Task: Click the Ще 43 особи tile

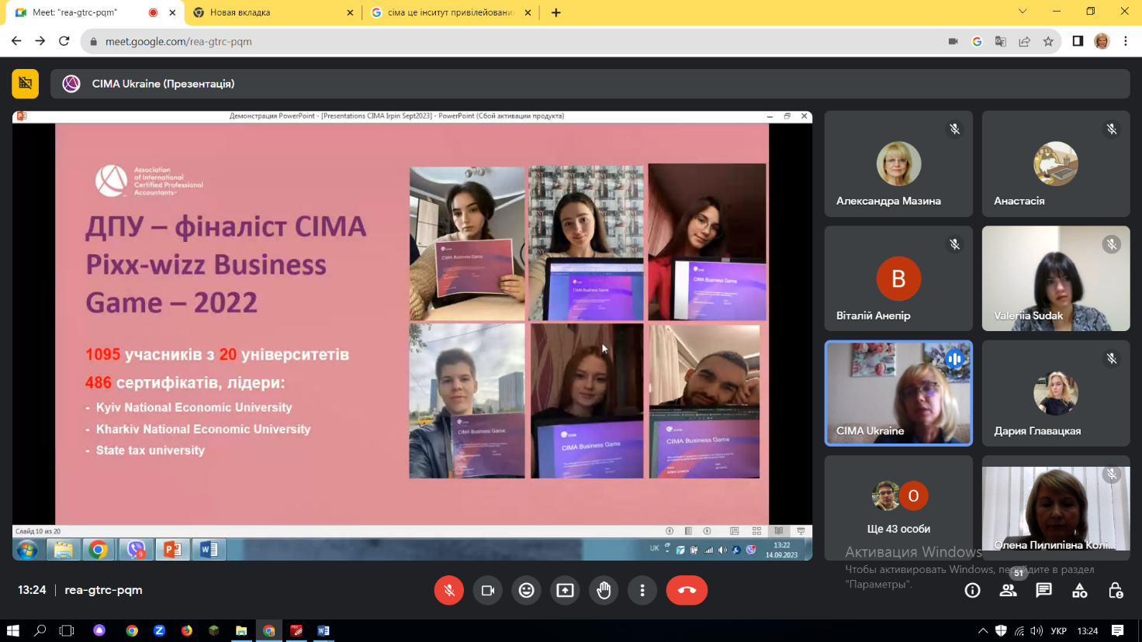Action: pos(898,508)
